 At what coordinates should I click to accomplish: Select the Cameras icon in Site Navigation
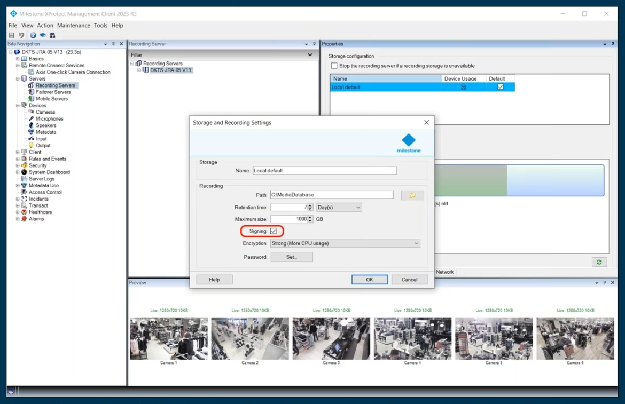point(32,112)
